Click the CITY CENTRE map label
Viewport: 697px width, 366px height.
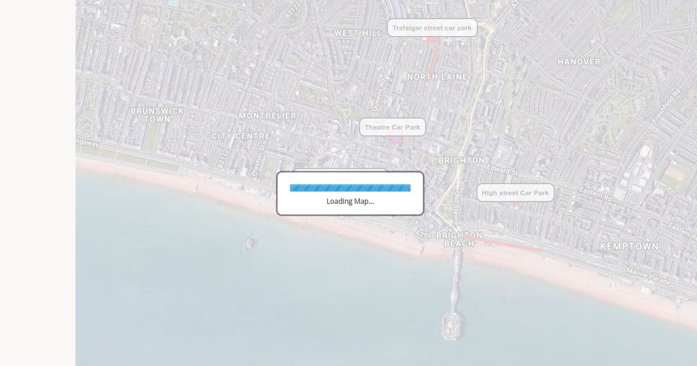tap(240, 136)
